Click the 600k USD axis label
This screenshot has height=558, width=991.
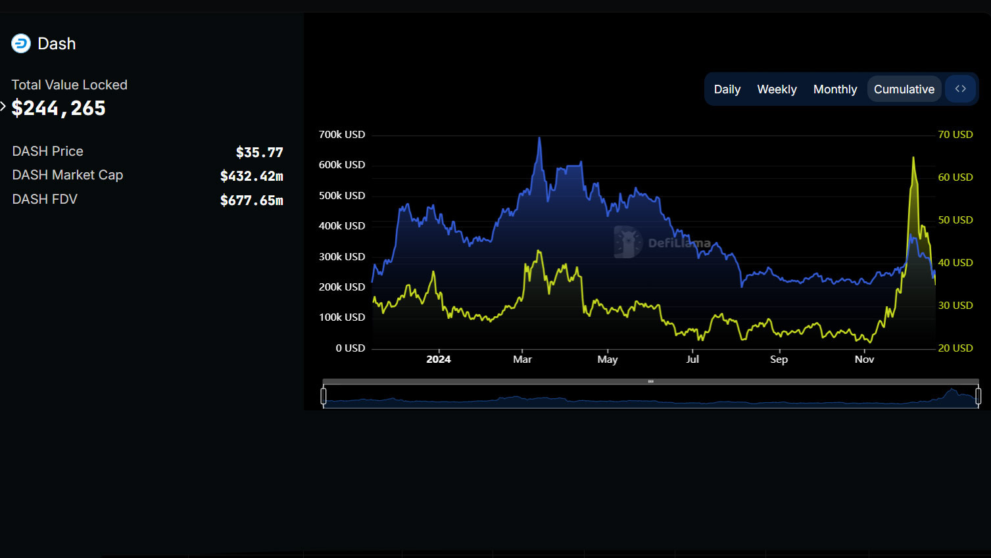pyautogui.click(x=342, y=165)
